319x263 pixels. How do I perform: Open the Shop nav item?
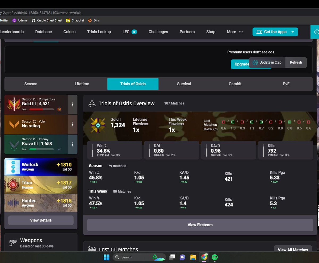[211, 32]
